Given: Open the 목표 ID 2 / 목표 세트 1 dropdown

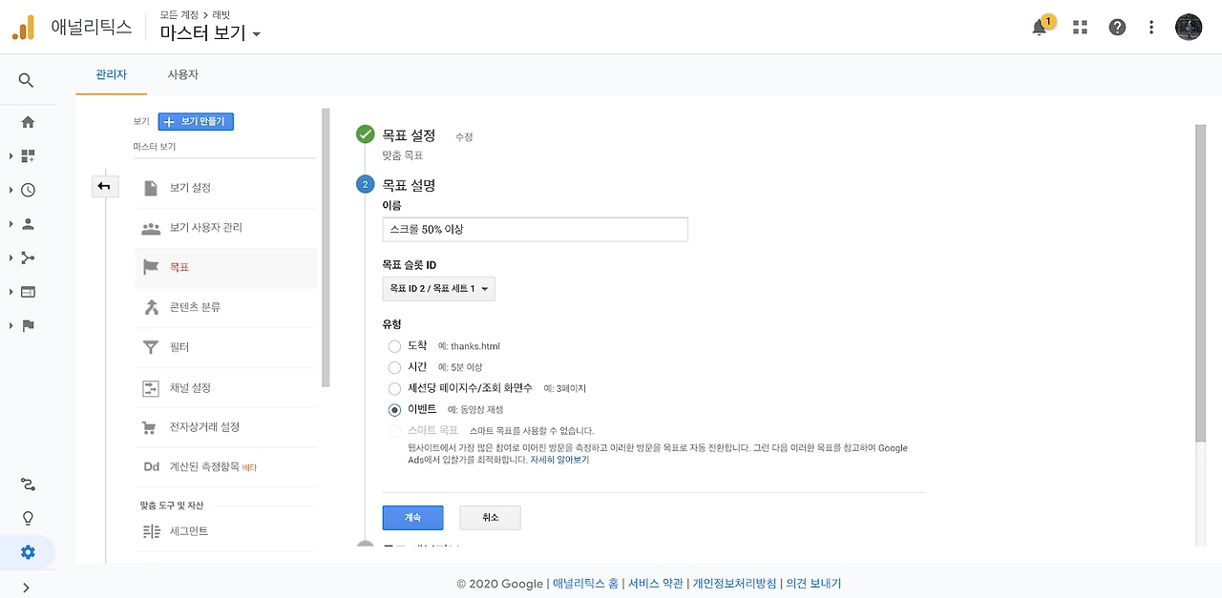Looking at the screenshot, I should 438,288.
